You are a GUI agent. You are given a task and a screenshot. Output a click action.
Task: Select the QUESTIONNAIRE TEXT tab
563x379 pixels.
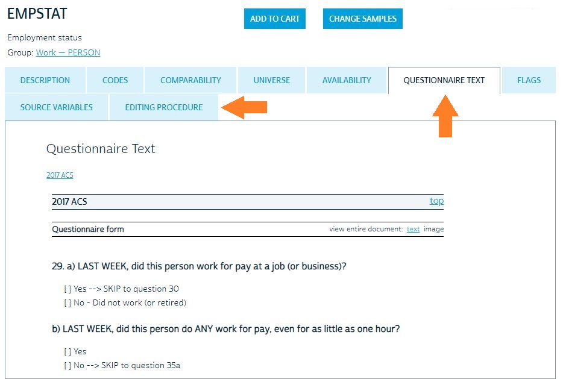(444, 80)
